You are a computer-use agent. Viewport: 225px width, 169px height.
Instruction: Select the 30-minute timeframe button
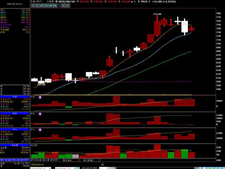(50, 5)
